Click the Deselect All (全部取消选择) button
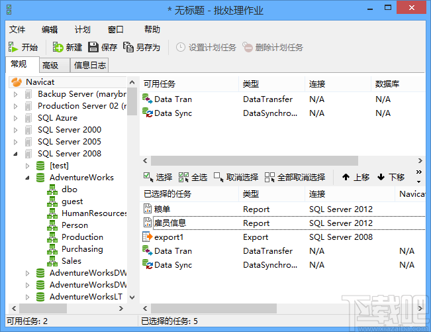Screen dimensions: 431x332 tap(295, 177)
